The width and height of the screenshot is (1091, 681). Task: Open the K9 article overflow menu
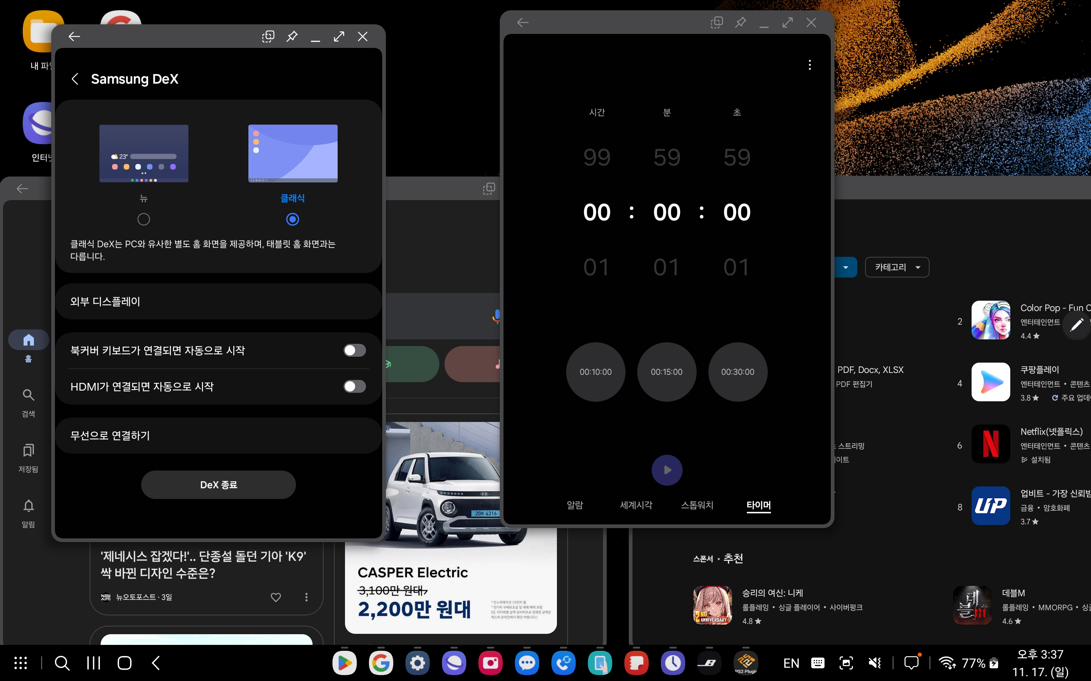point(306,597)
